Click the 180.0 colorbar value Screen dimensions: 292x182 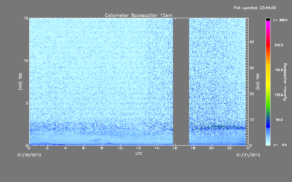278,70
